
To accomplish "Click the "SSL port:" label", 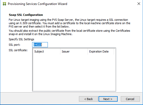I will (14, 45).
